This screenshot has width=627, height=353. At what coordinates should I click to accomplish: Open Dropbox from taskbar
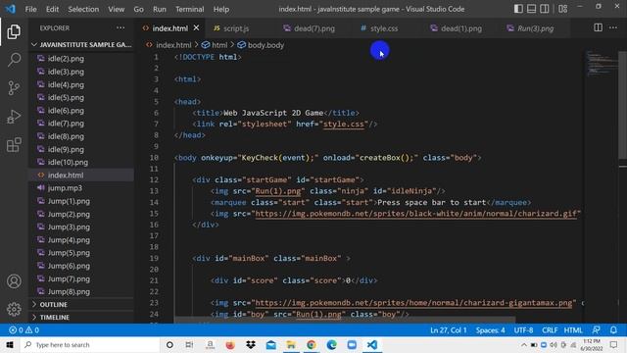click(251, 344)
